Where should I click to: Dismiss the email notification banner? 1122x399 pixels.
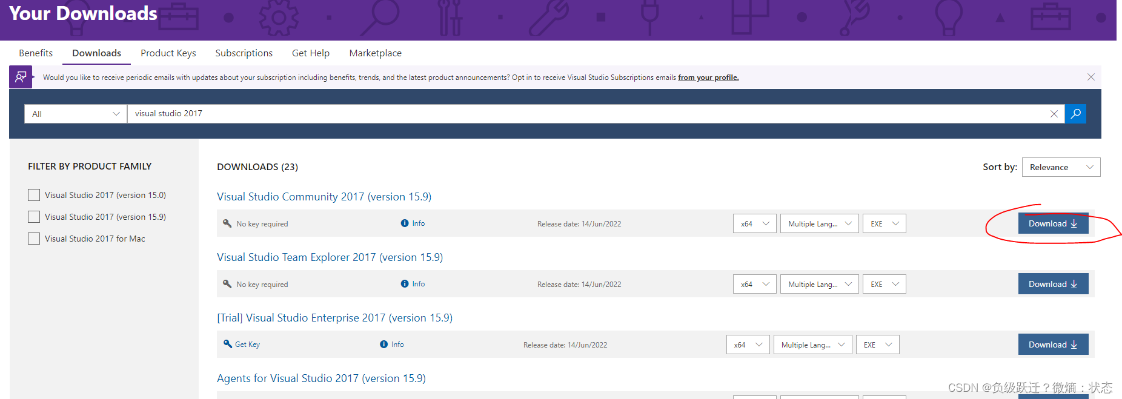pyautogui.click(x=1091, y=77)
